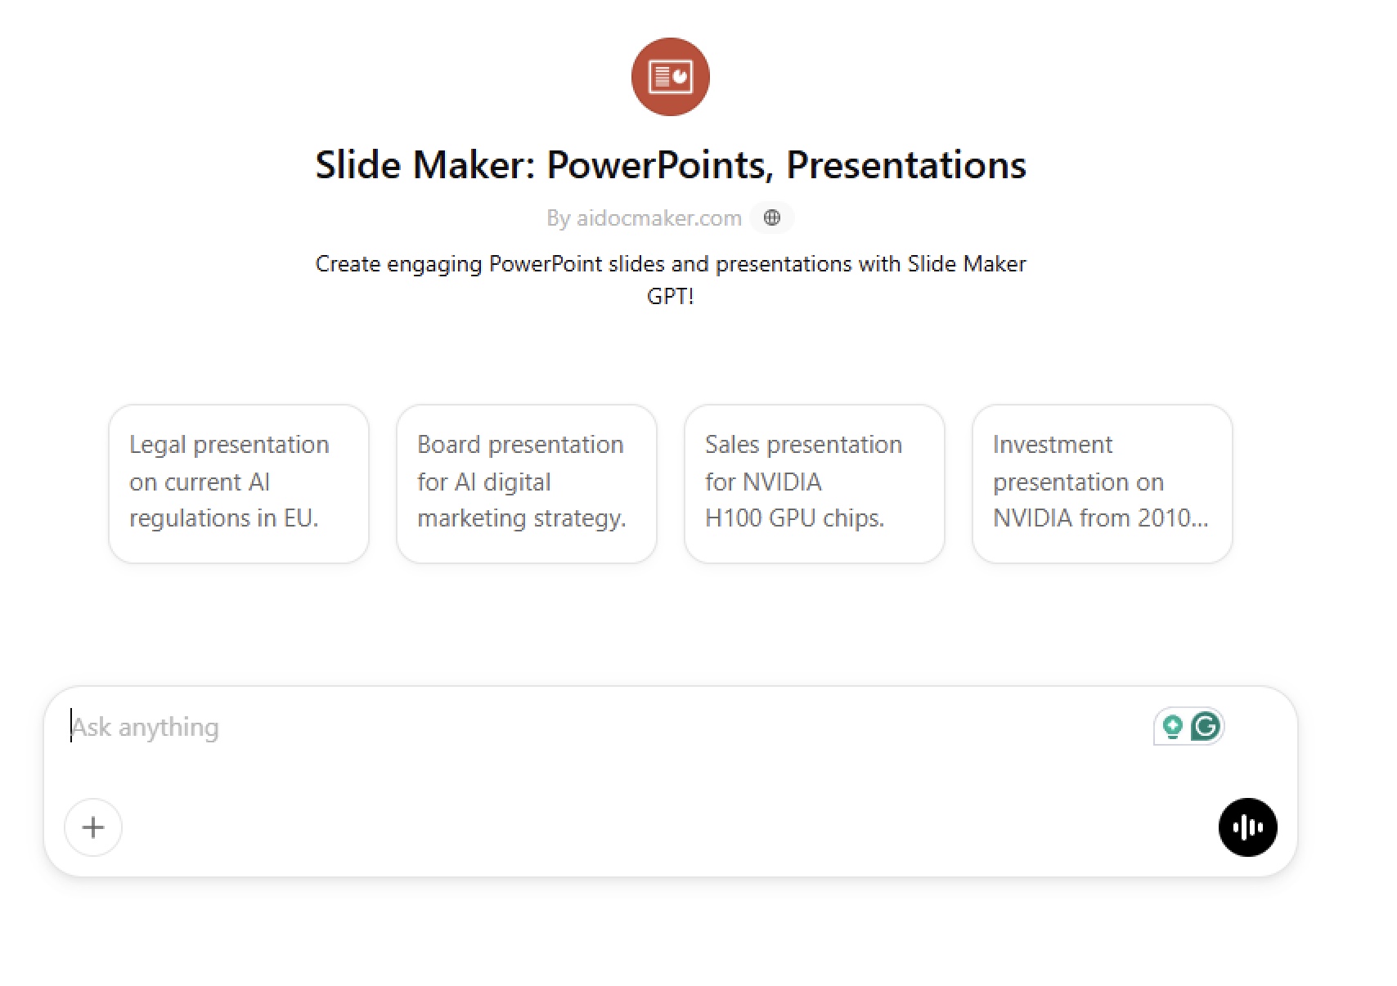
Task: Click the "regulations in EU." text line
Action: [x=224, y=518]
